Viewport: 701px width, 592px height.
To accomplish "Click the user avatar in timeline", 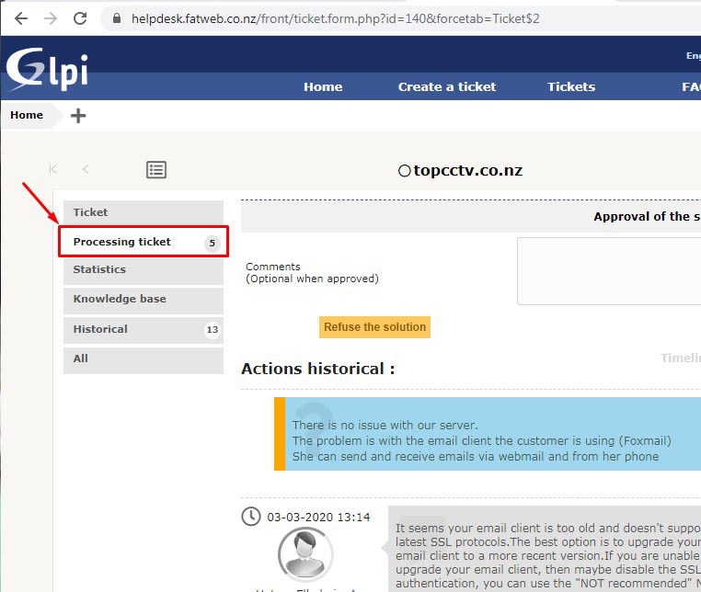I will point(305,554).
